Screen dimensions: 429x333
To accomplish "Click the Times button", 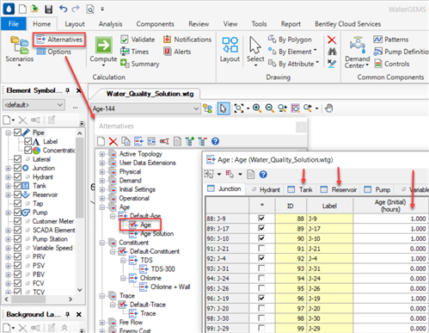I will click(134, 52).
